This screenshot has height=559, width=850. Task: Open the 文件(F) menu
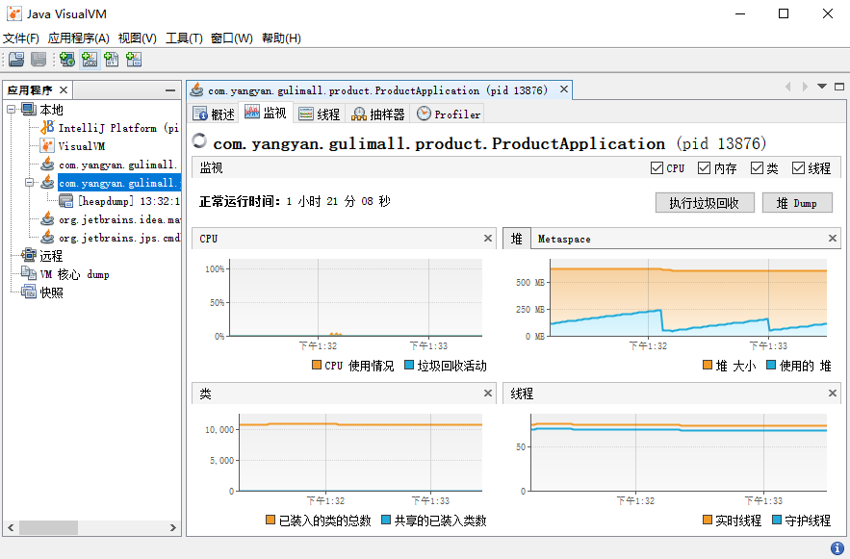[21, 38]
